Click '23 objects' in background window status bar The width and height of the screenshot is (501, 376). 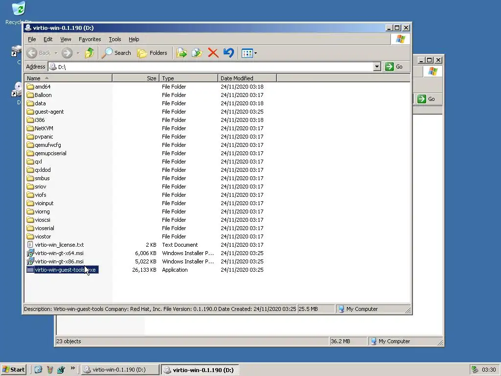68,341
